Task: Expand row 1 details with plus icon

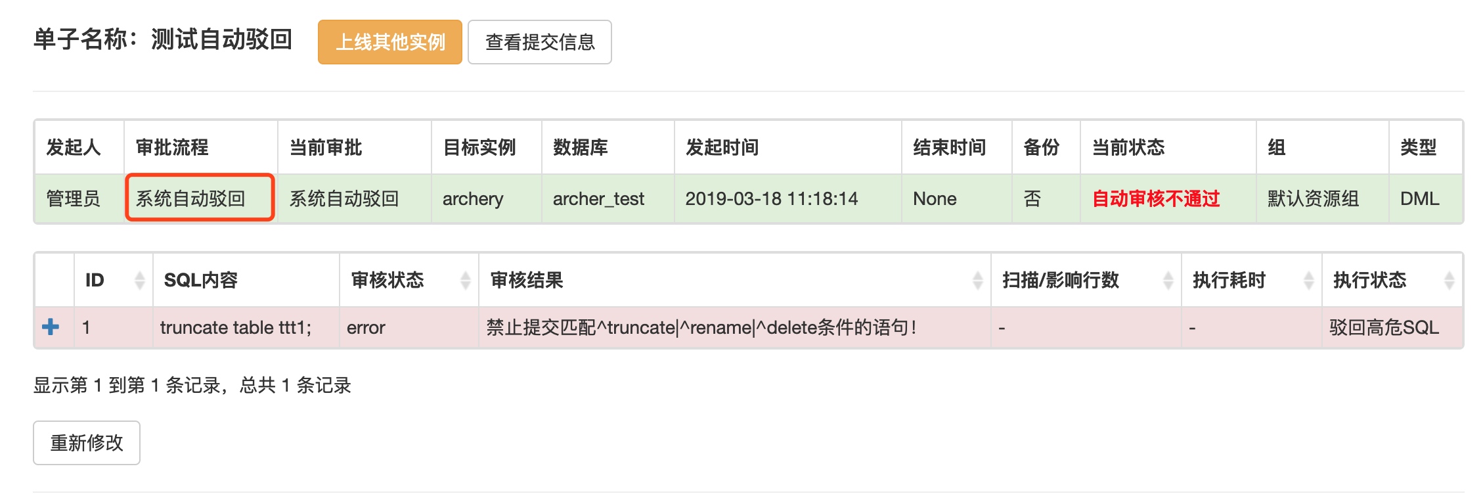Action: [x=51, y=327]
